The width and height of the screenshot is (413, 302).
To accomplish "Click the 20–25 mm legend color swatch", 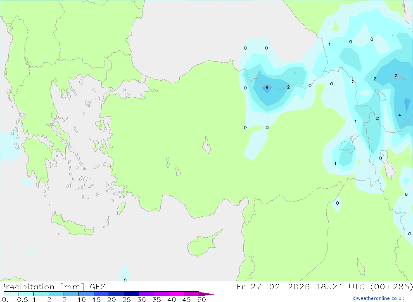I will point(116,294).
